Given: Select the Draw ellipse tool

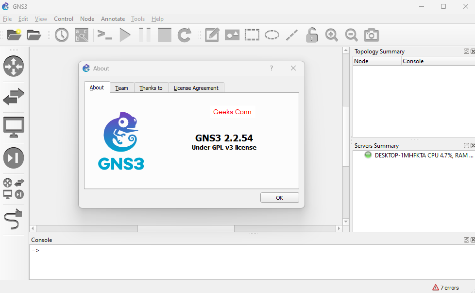Looking at the screenshot, I should [x=271, y=35].
